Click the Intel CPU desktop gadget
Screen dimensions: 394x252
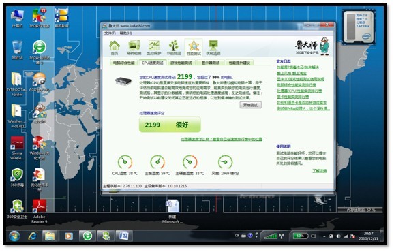tap(359, 27)
